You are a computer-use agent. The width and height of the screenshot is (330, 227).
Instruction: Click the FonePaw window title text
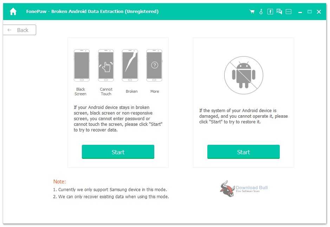92,12
